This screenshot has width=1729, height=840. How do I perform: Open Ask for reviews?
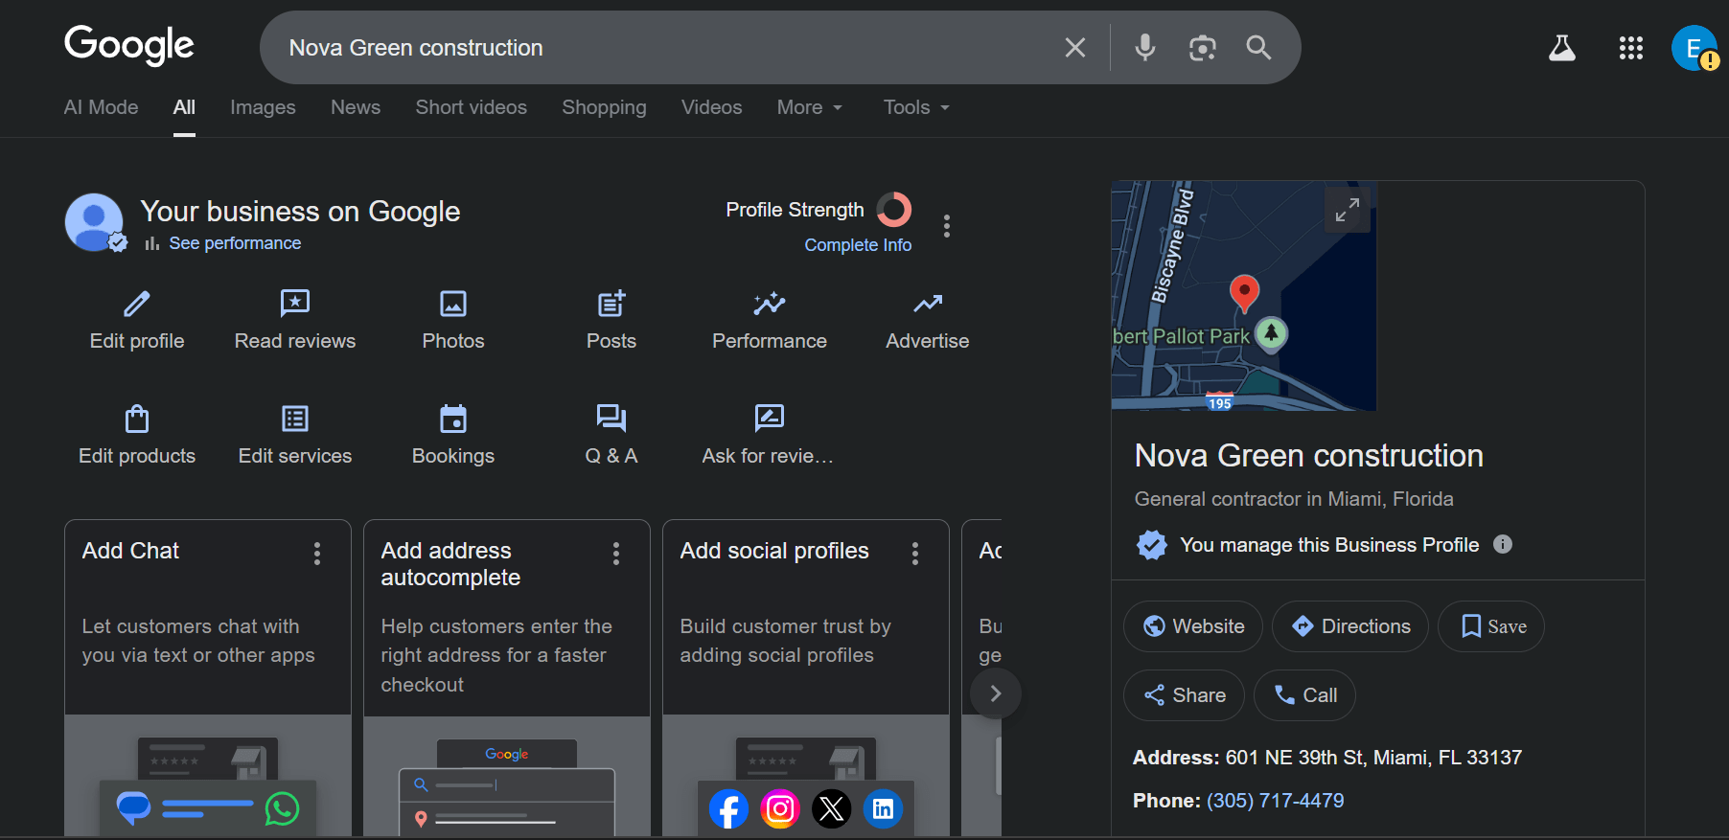[x=769, y=436]
